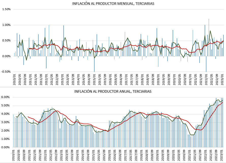The image size is (226, 163).
Task: Click the 2023/01 date label in the annual chart
Action: (221, 155)
